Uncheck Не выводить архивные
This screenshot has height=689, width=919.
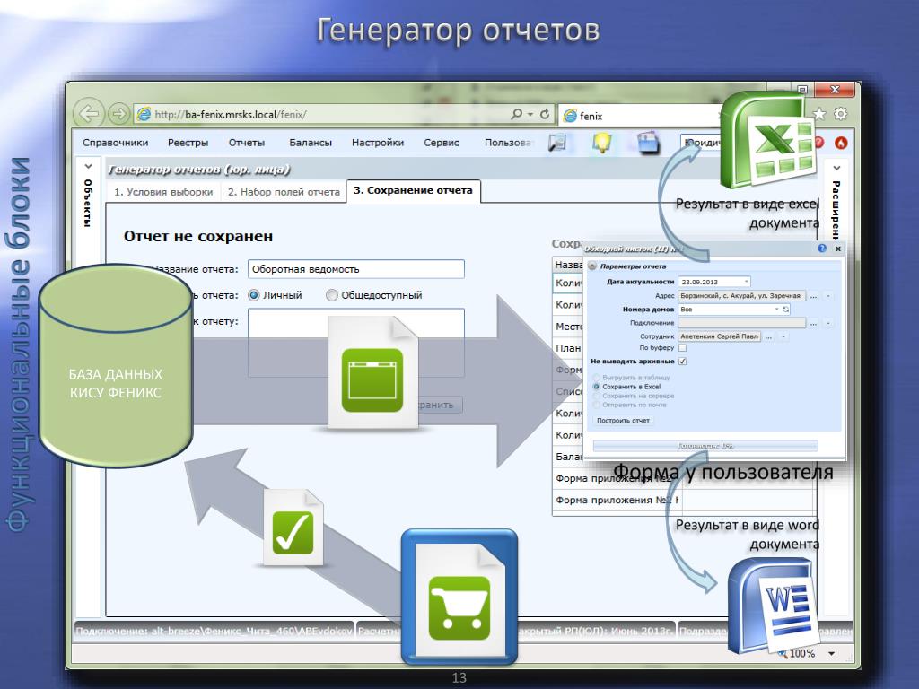click(x=682, y=362)
